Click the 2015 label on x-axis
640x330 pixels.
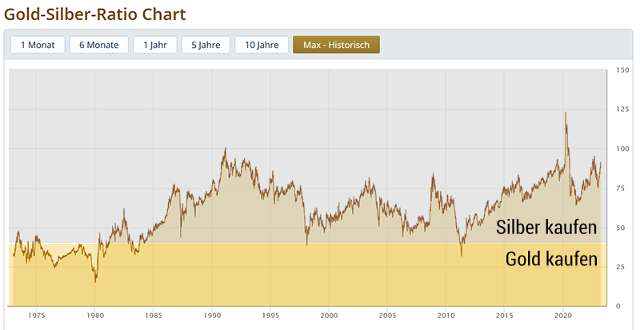tap(504, 316)
